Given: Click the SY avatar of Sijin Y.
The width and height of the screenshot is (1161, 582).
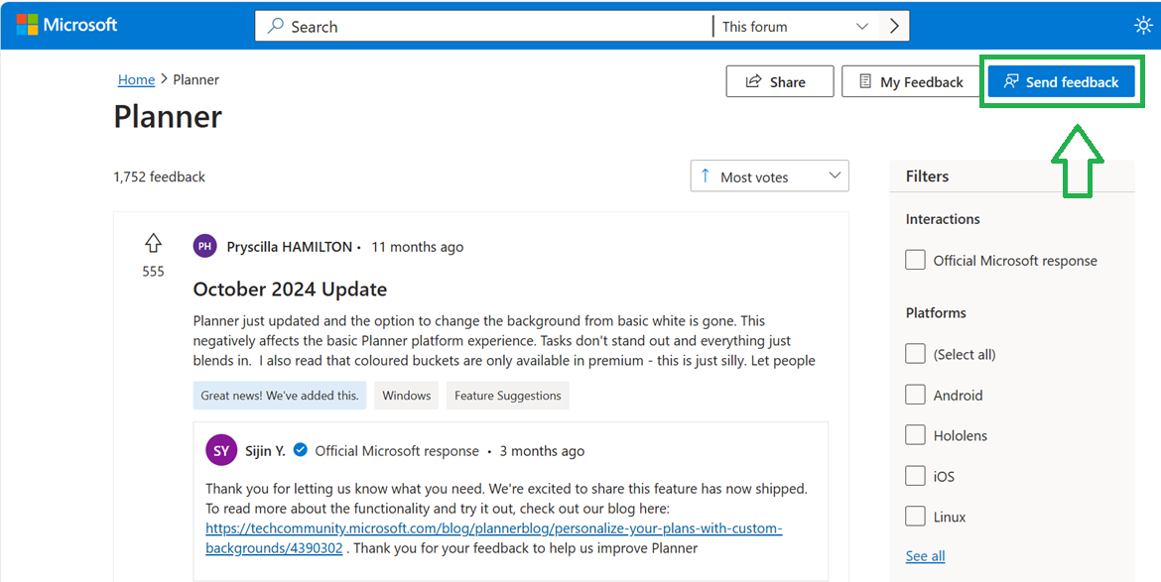Looking at the screenshot, I should pyautogui.click(x=221, y=450).
